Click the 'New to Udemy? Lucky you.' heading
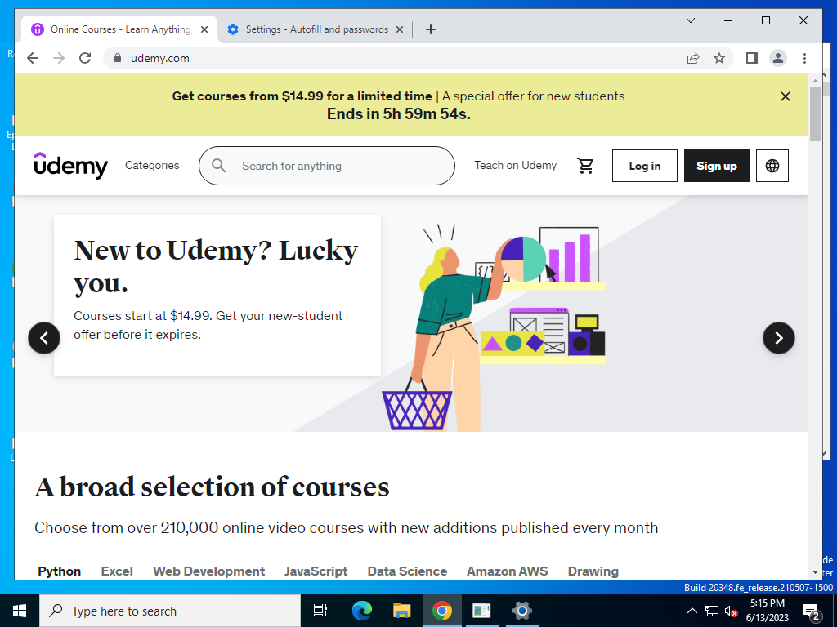 [216, 266]
